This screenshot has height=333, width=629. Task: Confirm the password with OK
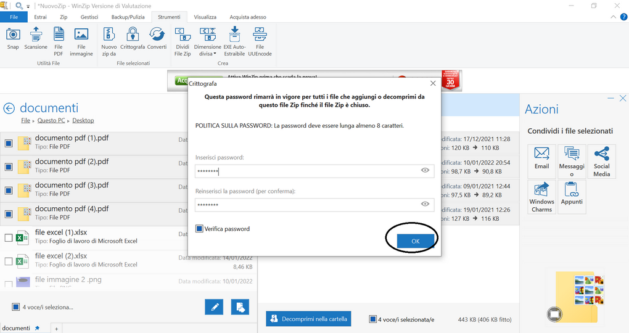click(x=416, y=241)
